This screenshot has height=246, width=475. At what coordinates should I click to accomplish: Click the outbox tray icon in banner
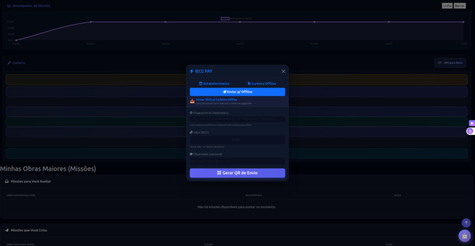pos(192,101)
